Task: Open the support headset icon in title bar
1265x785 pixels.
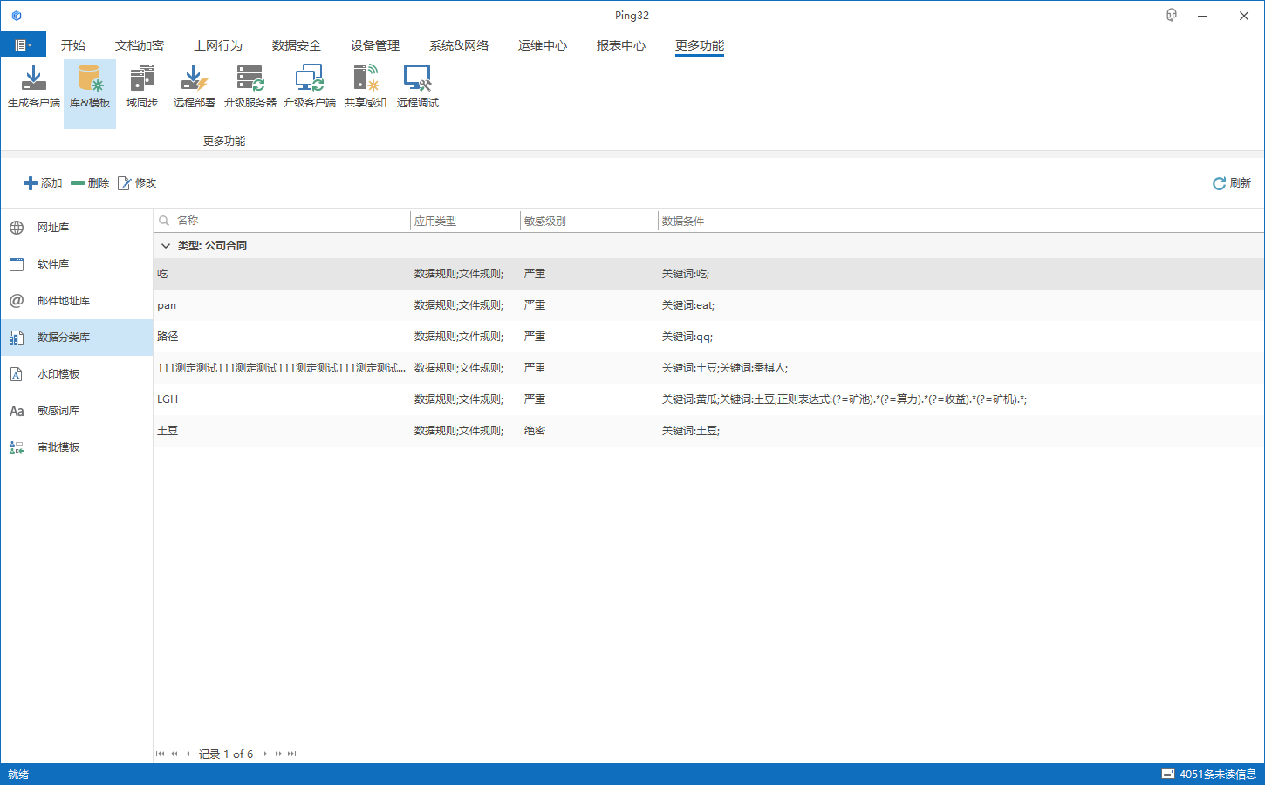Action: click(1172, 16)
